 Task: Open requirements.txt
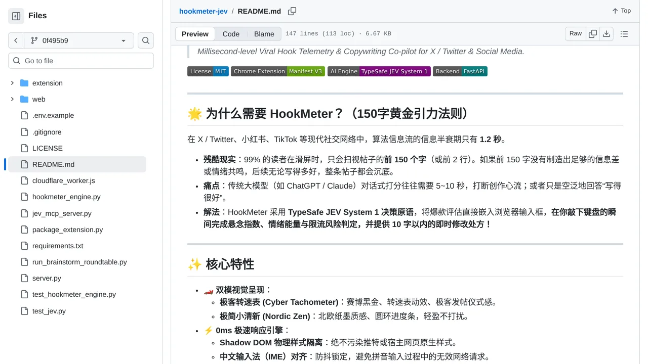[58, 246]
